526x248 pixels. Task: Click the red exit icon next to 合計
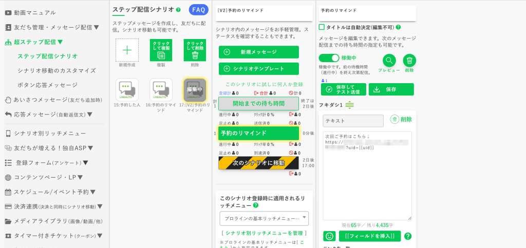pyautogui.click(x=257, y=93)
